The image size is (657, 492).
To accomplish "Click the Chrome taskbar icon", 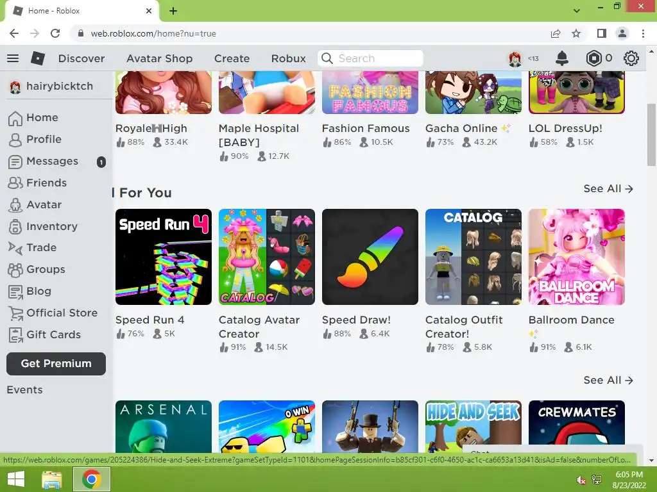I will (x=92, y=479).
